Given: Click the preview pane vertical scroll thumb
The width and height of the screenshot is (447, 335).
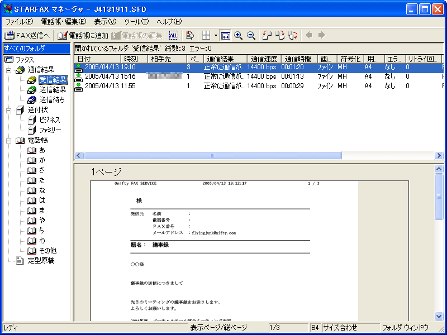Looking at the screenshot, I should point(439,197).
